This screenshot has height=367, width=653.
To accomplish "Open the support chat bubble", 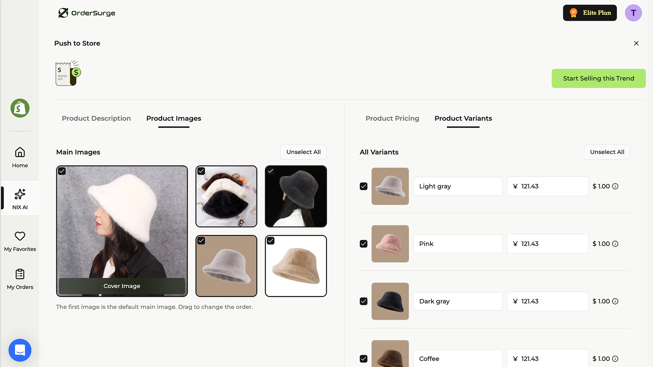I will click(20, 350).
